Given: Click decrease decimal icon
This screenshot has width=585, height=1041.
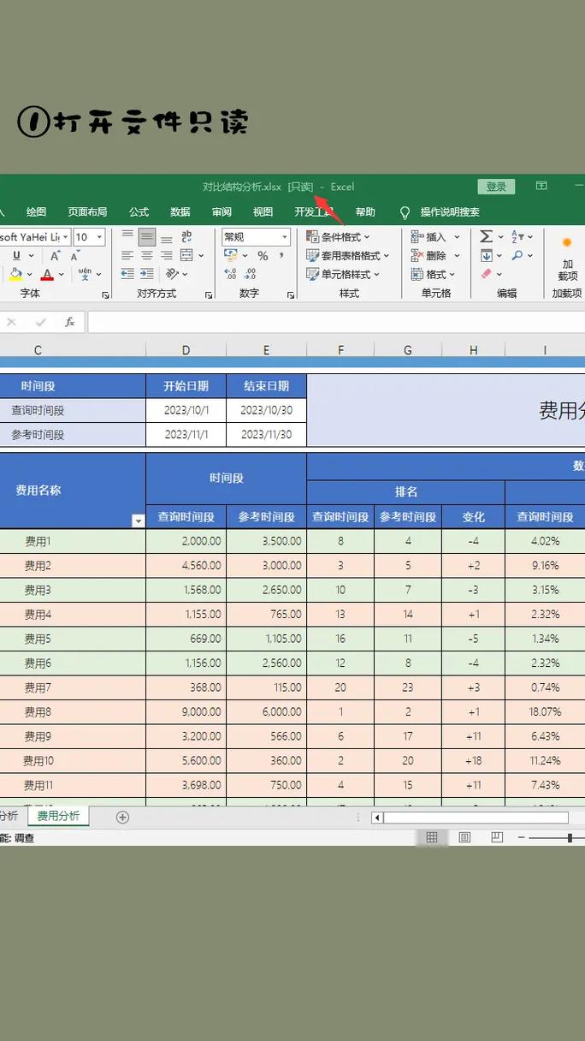Looking at the screenshot, I should point(251,274).
